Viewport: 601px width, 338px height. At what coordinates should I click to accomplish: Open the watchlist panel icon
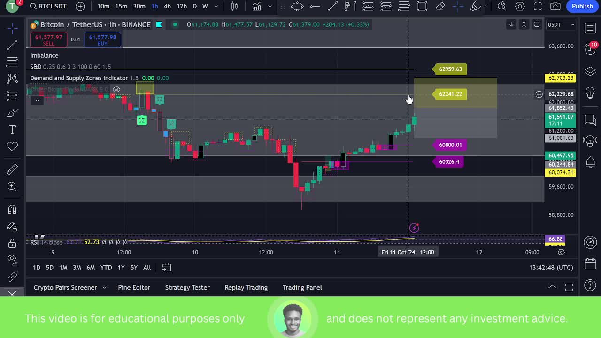pos(591,28)
